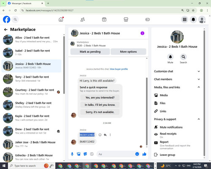Open more options dots beside message
211x169 pixels.
110,135
